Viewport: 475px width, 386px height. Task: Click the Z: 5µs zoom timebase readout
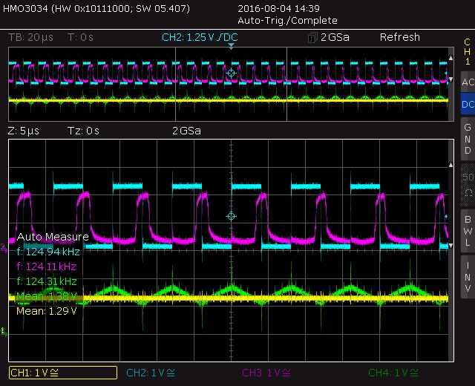click(23, 131)
